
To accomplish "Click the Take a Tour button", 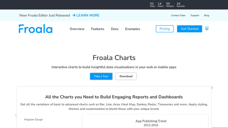I will pos(101,76).
